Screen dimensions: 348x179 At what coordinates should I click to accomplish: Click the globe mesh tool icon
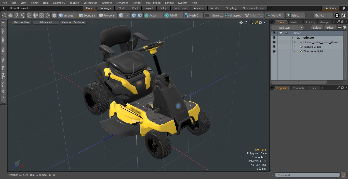tap(10, 15)
